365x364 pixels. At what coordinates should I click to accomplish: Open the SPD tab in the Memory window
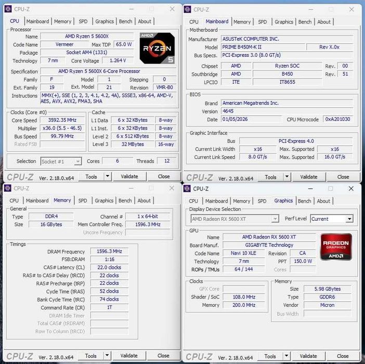coord(83,200)
